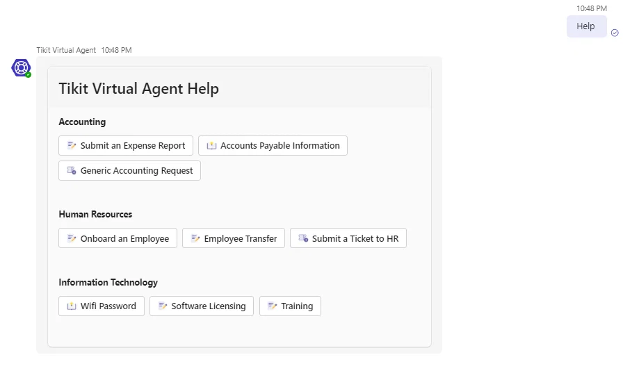Image resolution: width=623 pixels, height=371 pixels.
Task: Select the Employee Transfer button
Action: point(234,238)
